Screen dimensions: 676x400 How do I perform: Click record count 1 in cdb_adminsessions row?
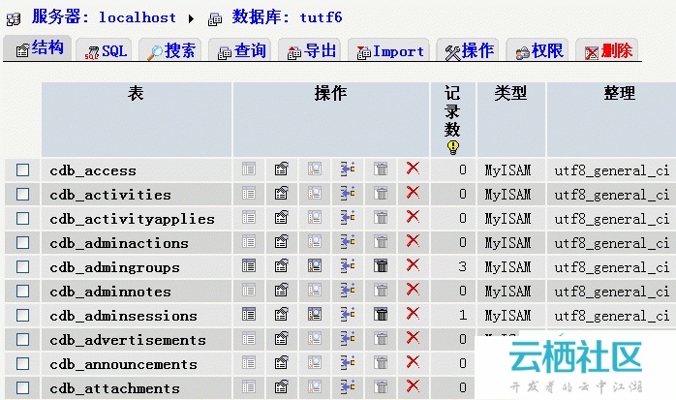(462, 315)
